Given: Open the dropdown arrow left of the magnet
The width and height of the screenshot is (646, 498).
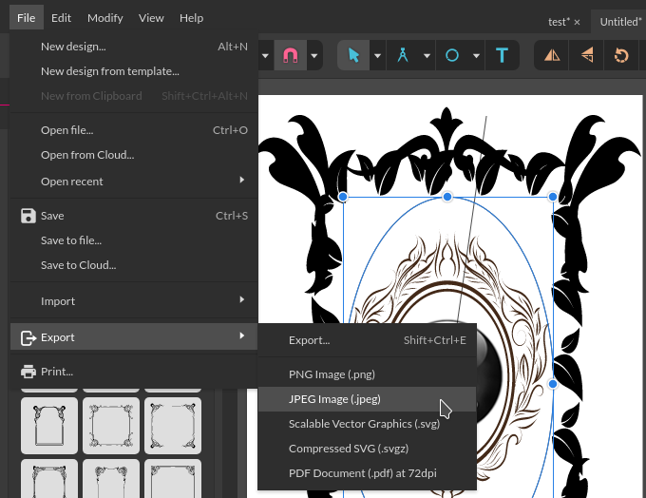Looking at the screenshot, I should coord(265,55).
